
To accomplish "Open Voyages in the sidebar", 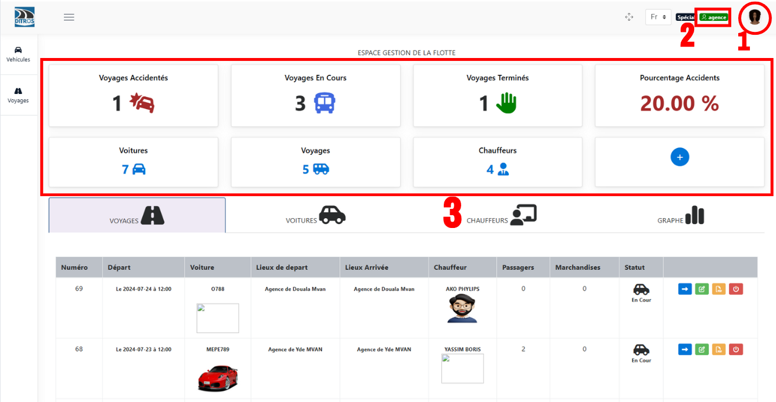I will [x=18, y=95].
